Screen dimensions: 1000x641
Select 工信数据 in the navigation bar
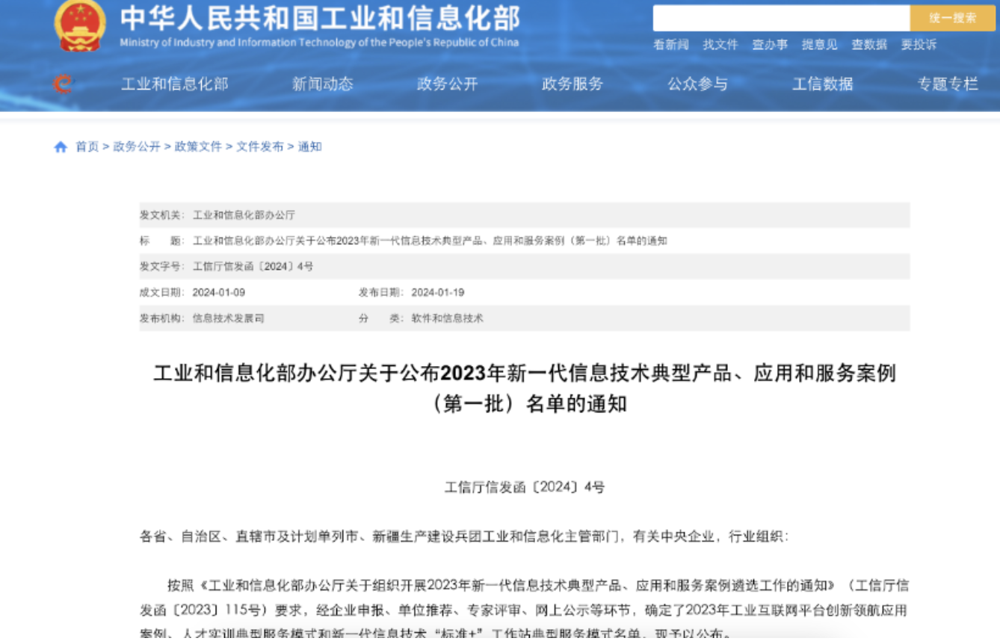coord(822,84)
